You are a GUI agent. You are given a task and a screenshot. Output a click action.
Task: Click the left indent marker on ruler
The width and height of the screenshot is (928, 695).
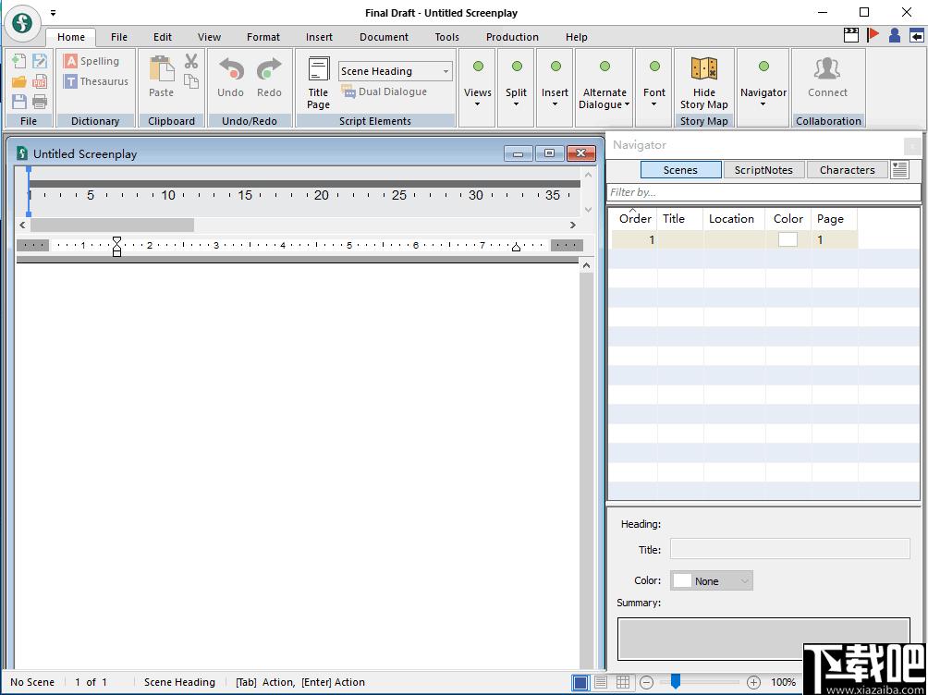click(116, 246)
